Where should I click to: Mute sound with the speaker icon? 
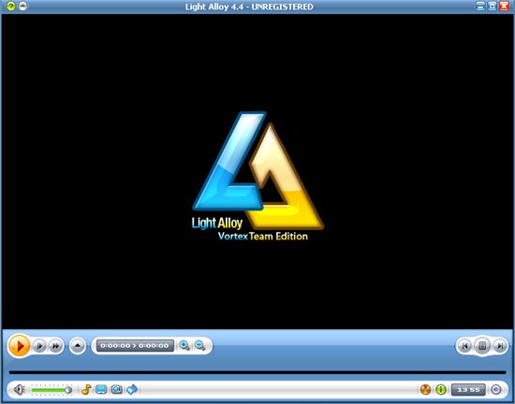point(19,390)
